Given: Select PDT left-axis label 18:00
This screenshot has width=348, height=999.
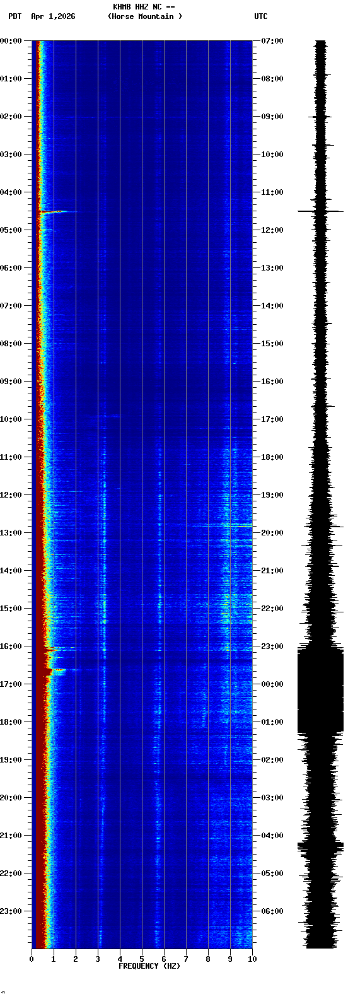Looking at the screenshot, I should (11, 722).
